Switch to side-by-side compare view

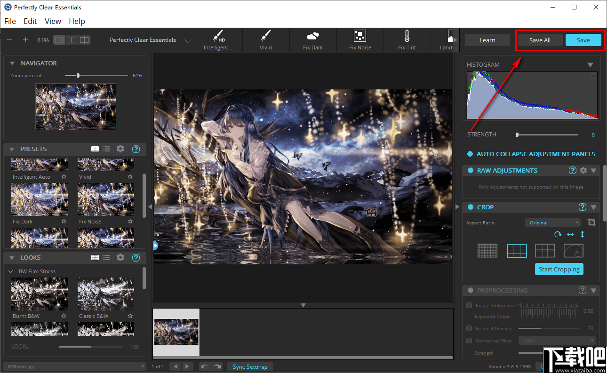click(x=72, y=40)
